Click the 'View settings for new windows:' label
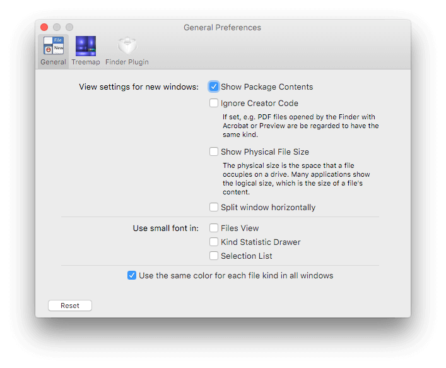Screen dimensions: 446x368 [139, 87]
